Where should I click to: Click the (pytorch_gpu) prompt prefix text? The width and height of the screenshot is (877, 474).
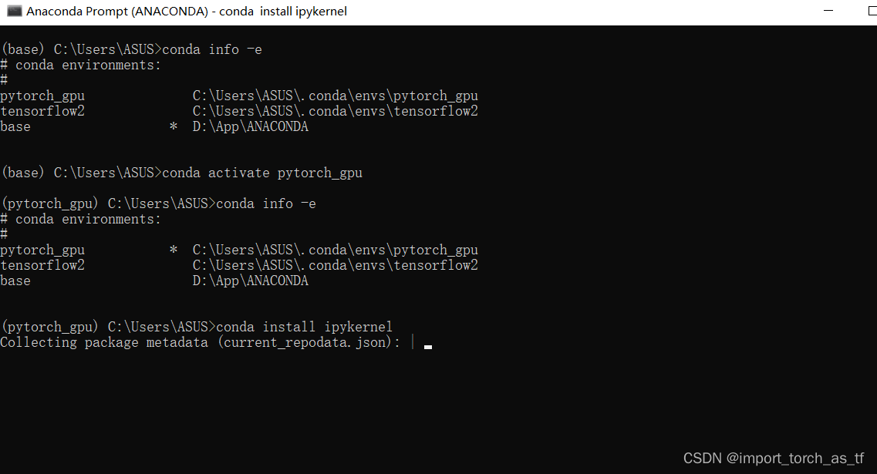(49, 203)
